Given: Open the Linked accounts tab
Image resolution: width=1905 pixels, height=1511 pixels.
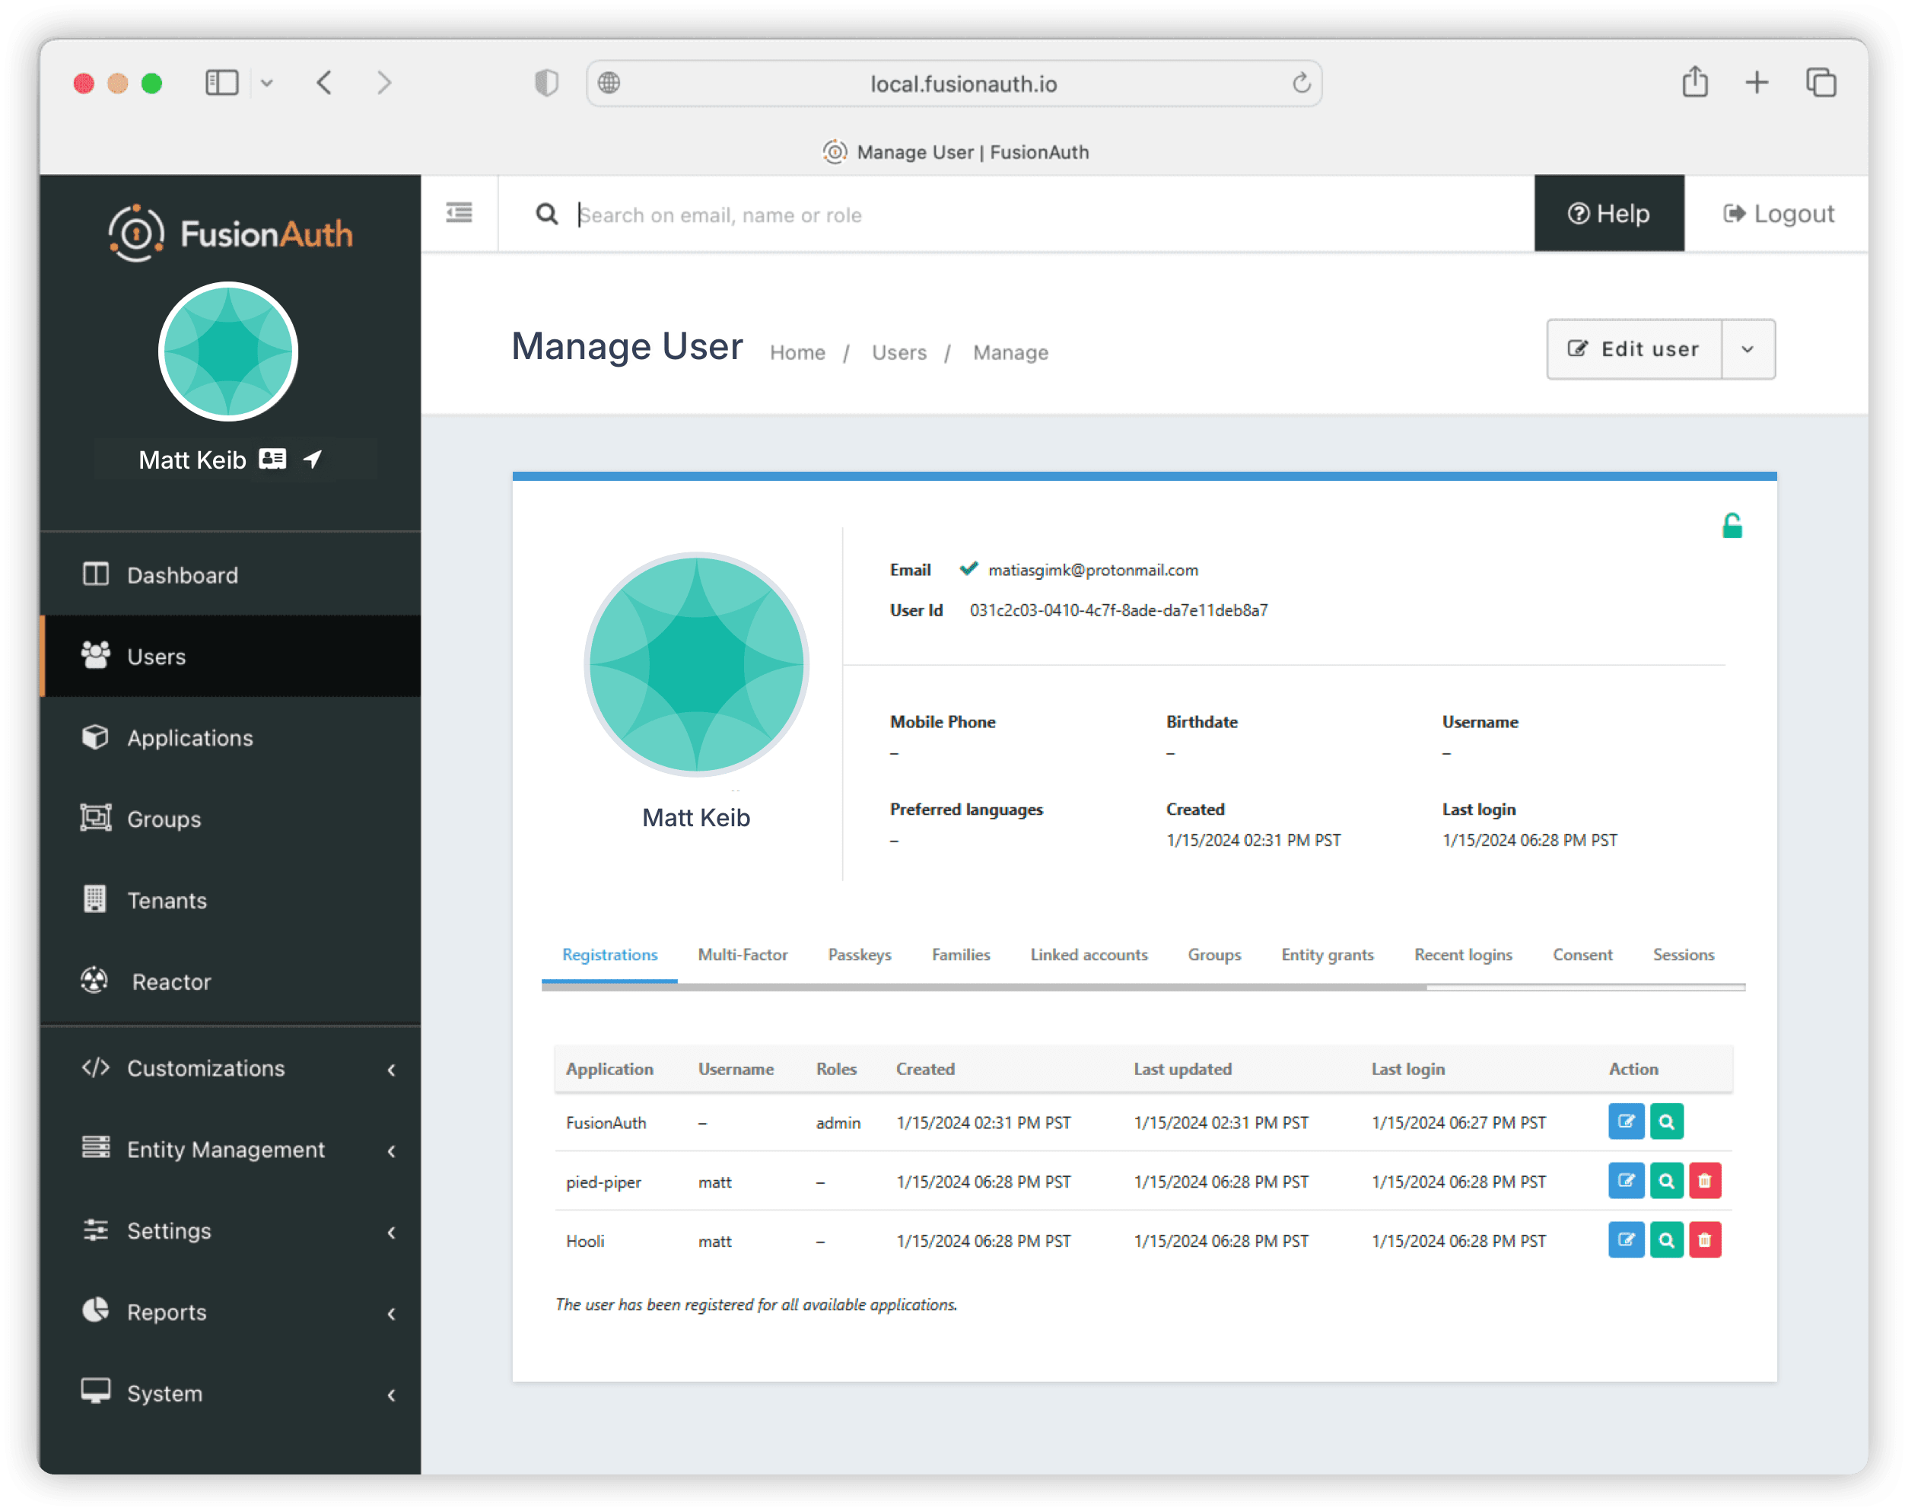Looking at the screenshot, I should pyautogui.click(x=1089, y=954).
